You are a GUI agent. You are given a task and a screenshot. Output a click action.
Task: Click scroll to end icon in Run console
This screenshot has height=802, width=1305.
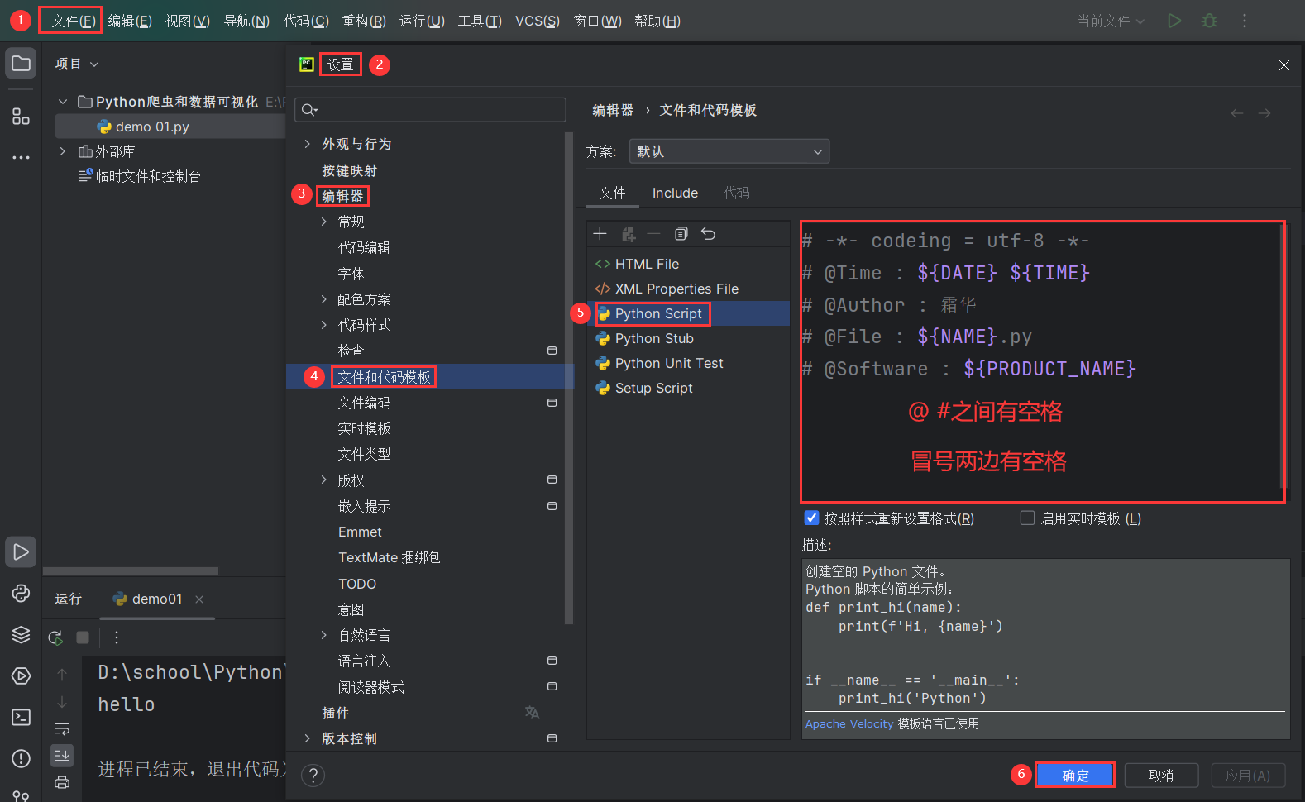(x=62, y=755)
